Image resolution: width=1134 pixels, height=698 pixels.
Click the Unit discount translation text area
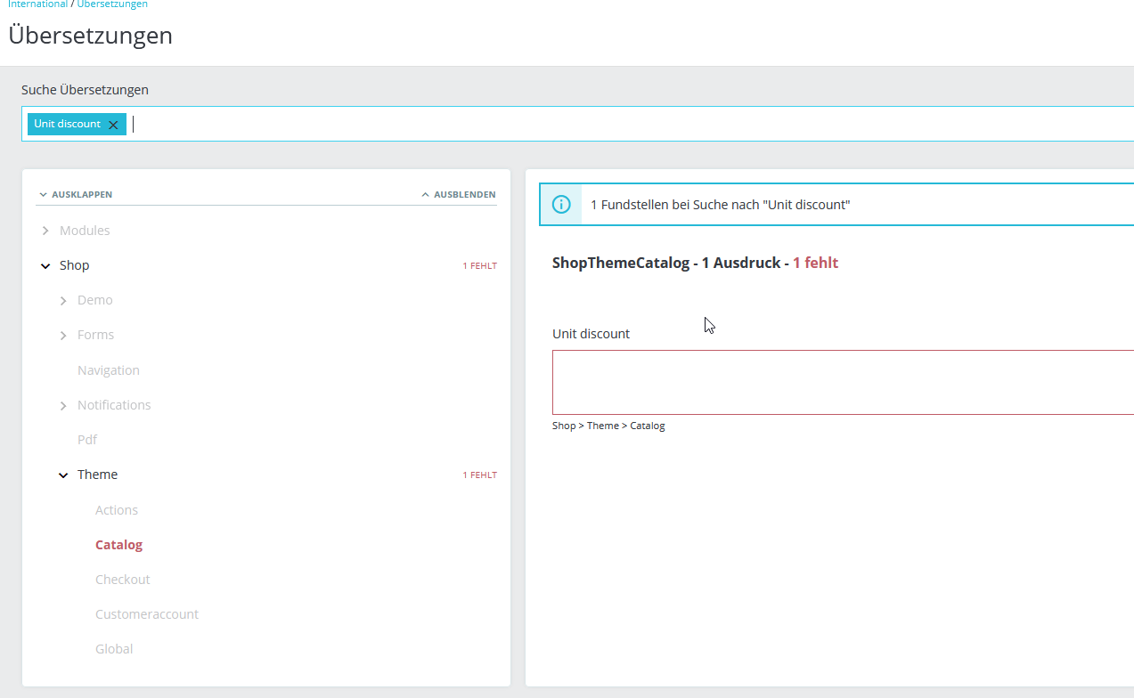coord(843,382)
